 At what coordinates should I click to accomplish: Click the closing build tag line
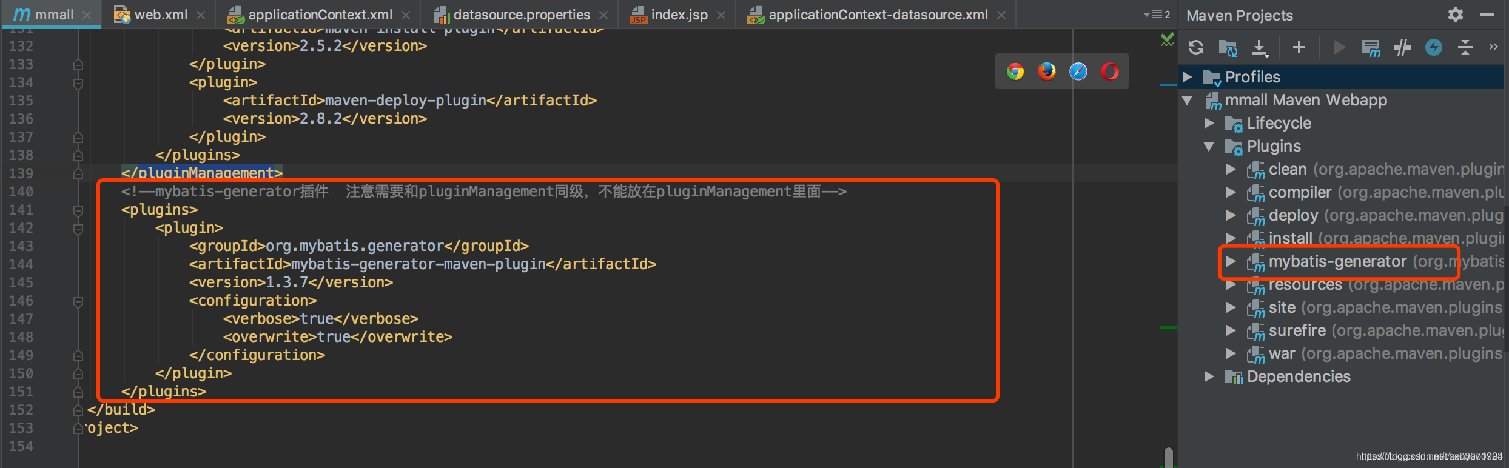pyautogui.click(x=121, y=410)
